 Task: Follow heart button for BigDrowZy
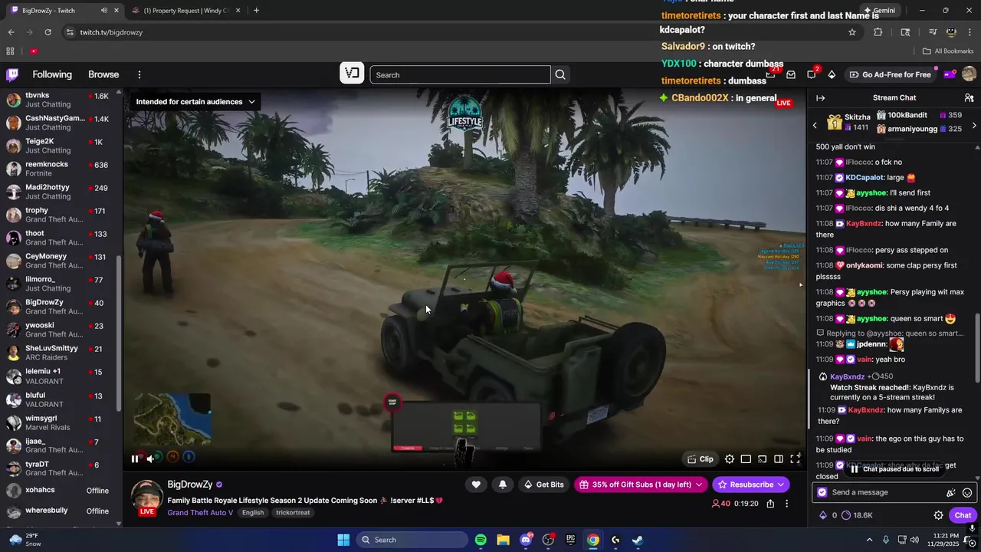[476, 485]
